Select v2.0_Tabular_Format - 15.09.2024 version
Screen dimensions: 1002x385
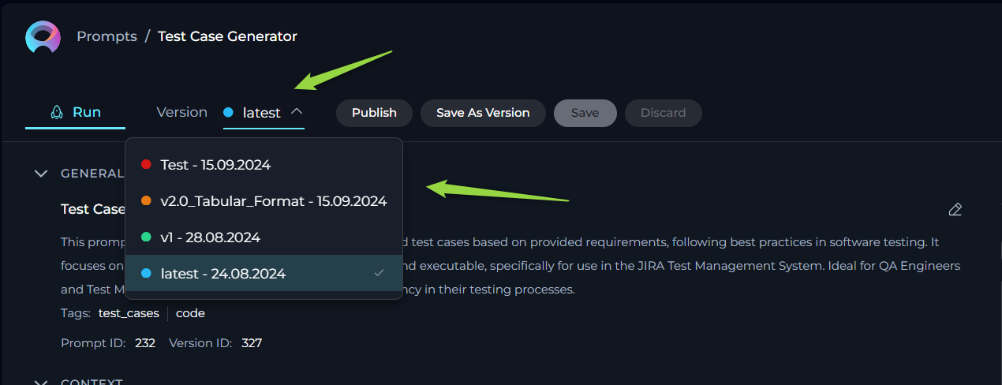[264, 201]
